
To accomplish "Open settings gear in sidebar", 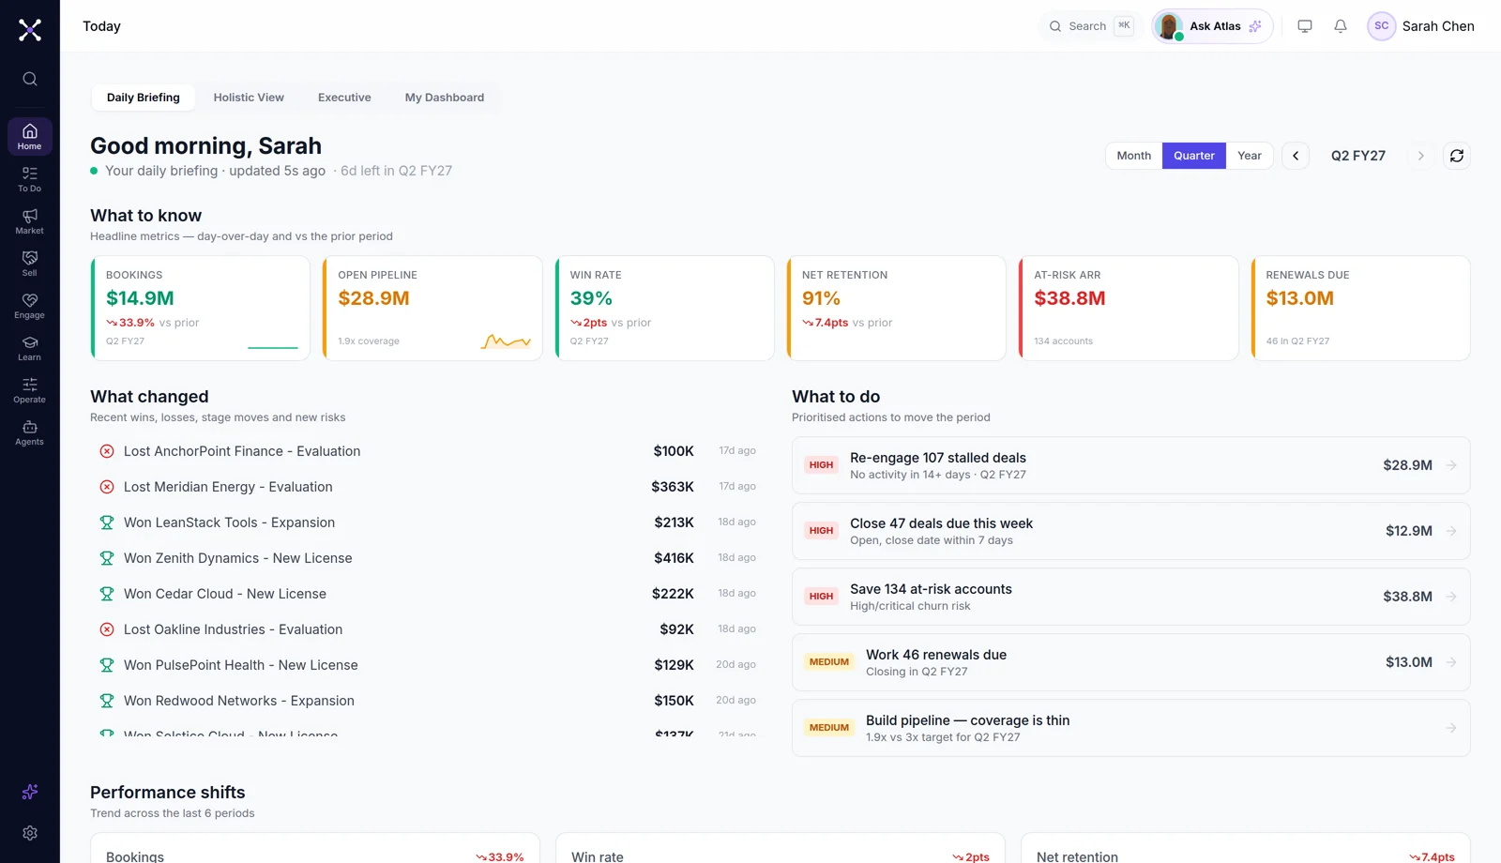I will point(30,833).
